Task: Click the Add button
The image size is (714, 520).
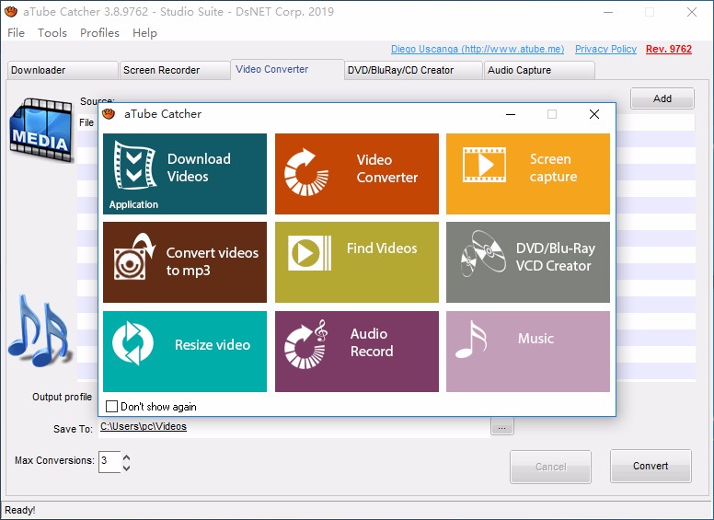Action: (662, 98)
